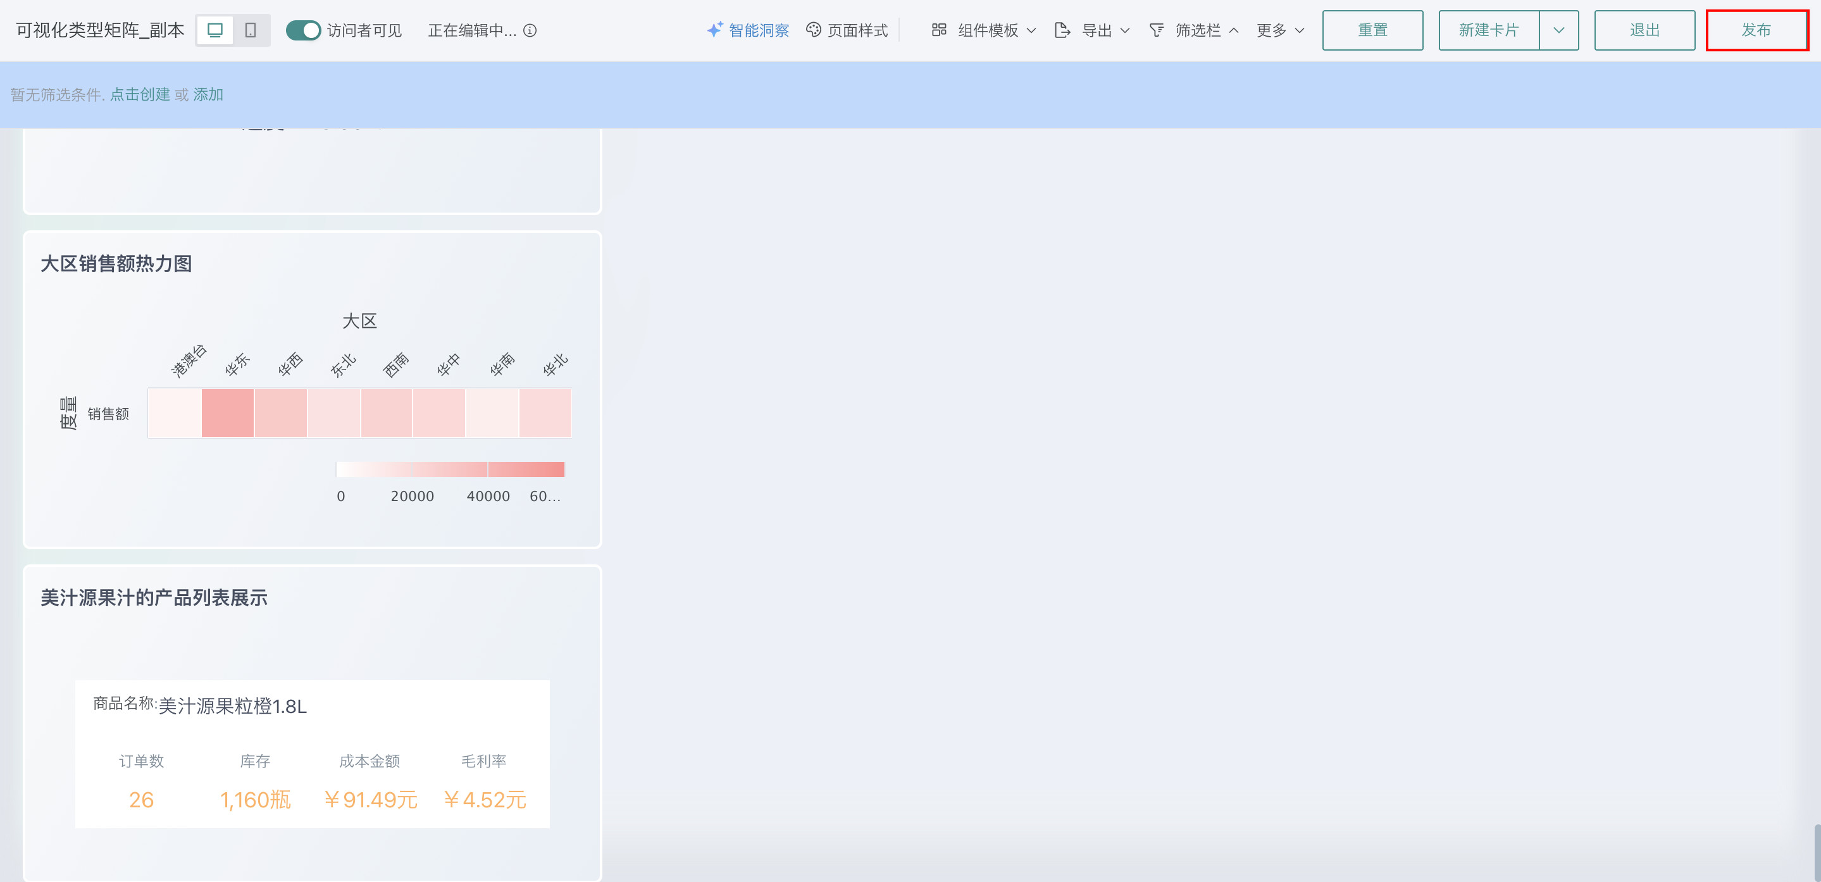Image resolution: width=1821 pixels, height=882 pixels.
Task: Click the 发布 publish button
Action: [x=1756, y=30]
